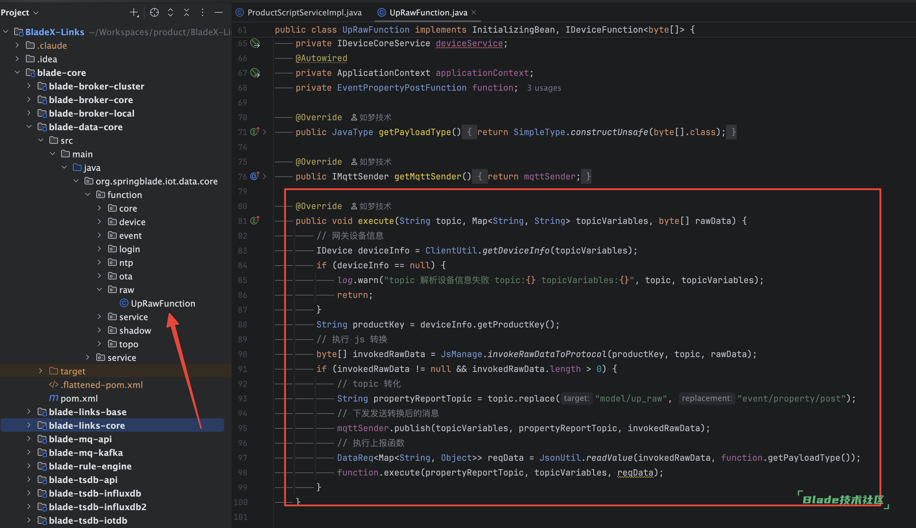Unfold getMqttSender method on line 76
This screenshot has height=528, width=916.
tap(265, 176)
